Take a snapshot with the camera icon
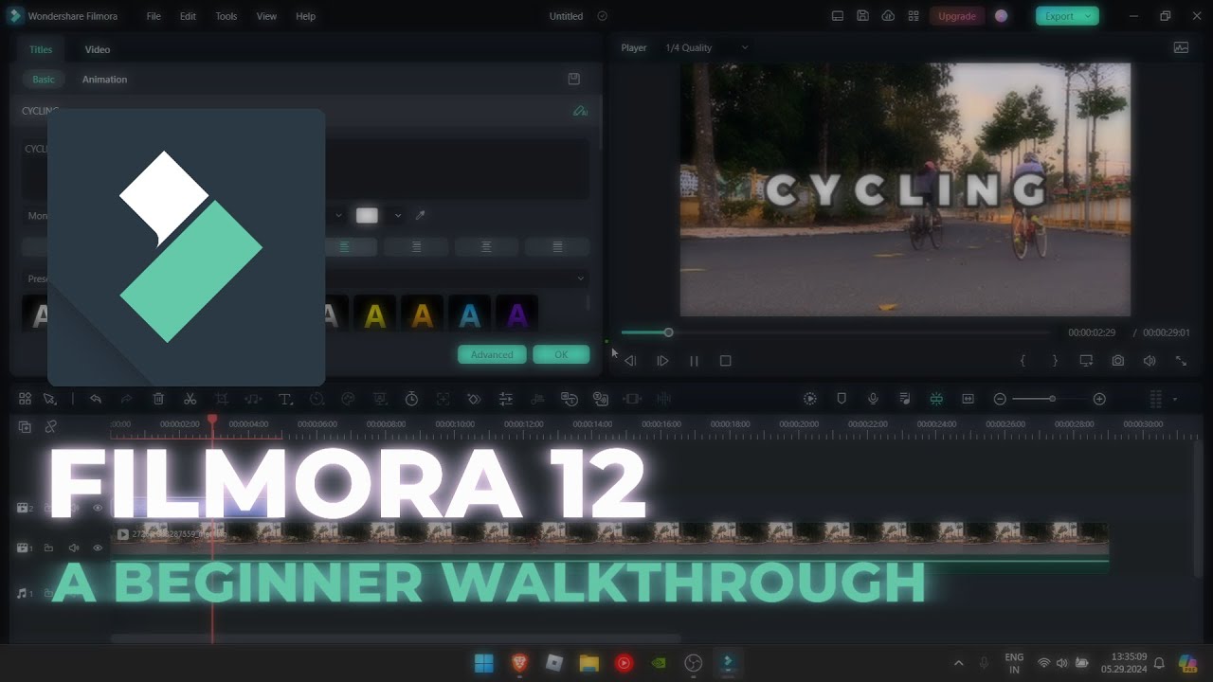Viewport: 1213px width, 682px height. point(1118,361)
